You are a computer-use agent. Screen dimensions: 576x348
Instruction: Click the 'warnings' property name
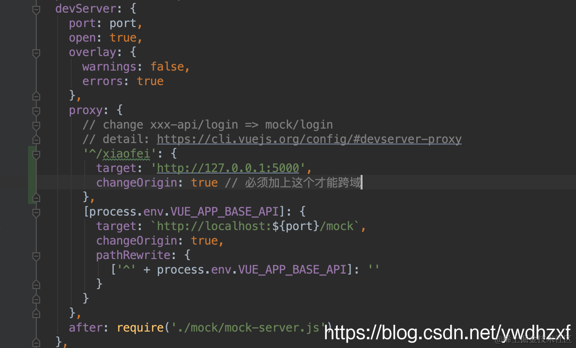coord(109,67)
